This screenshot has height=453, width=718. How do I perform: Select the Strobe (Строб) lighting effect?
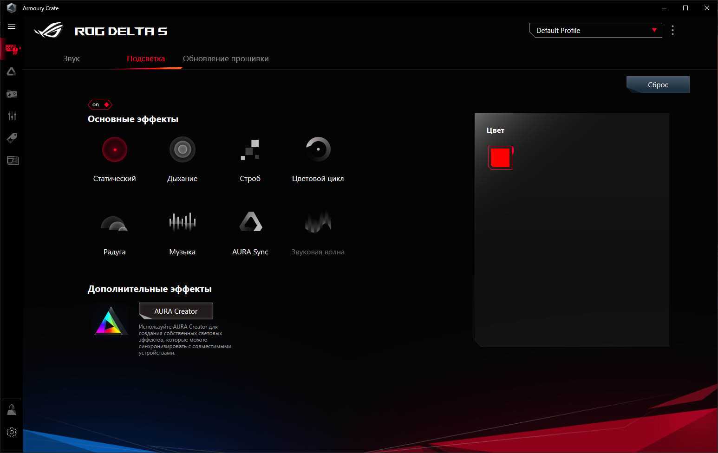click(250, 150)
